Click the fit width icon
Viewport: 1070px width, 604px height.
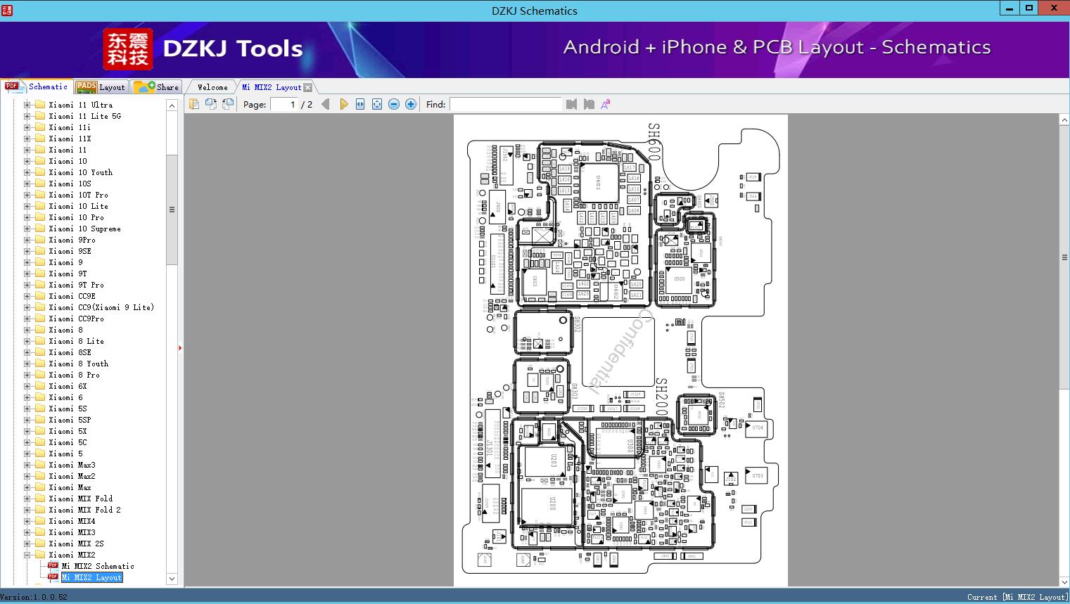360,104
